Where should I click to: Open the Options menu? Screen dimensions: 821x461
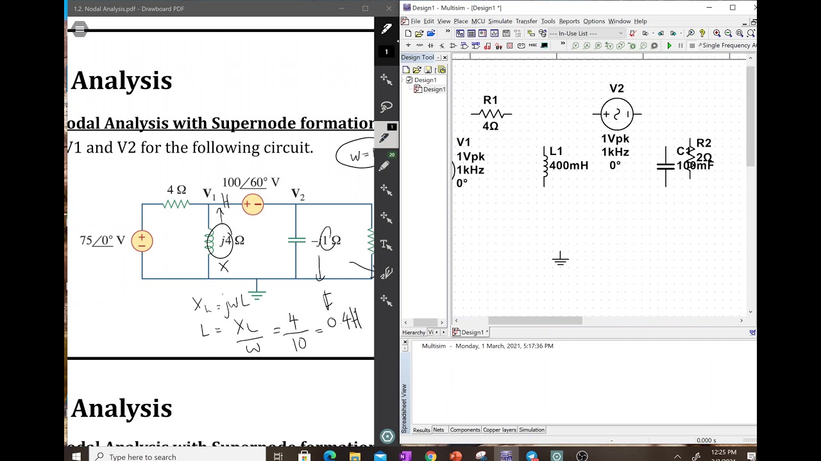click(x=593, y=21)
